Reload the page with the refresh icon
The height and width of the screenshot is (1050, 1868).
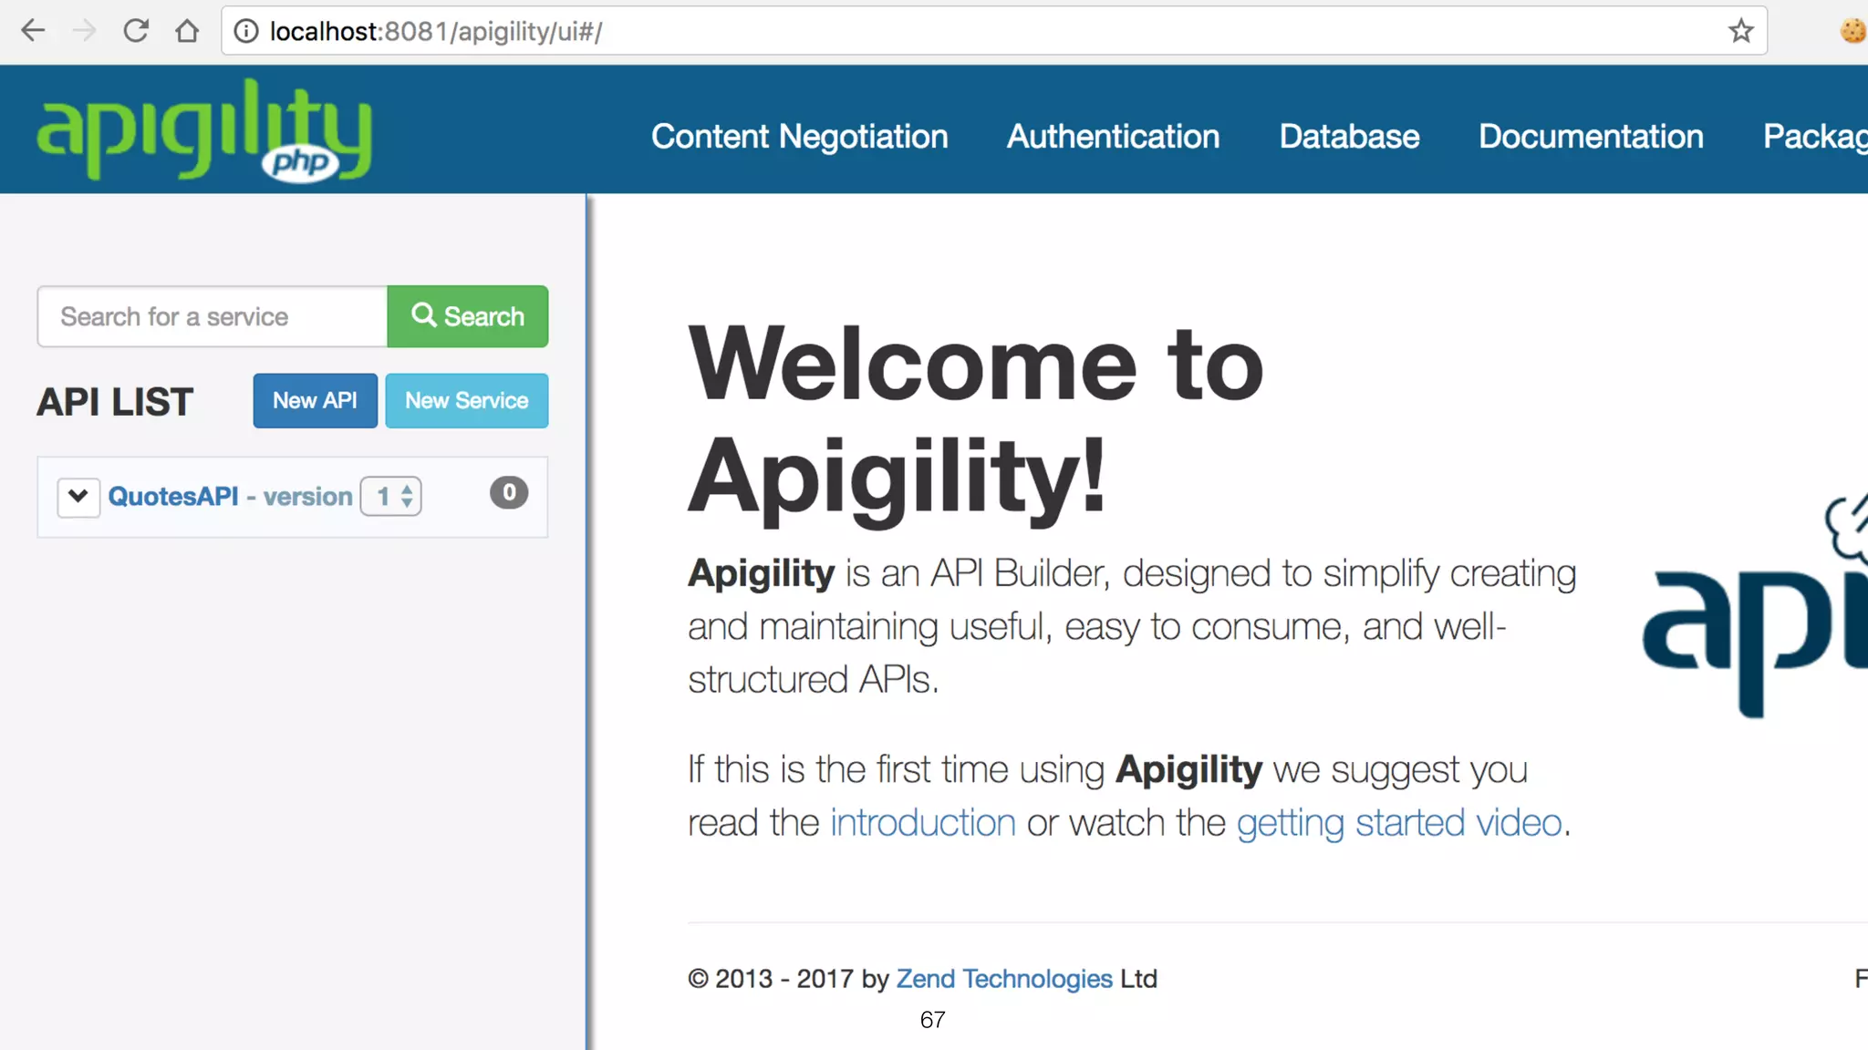[136, 31]
